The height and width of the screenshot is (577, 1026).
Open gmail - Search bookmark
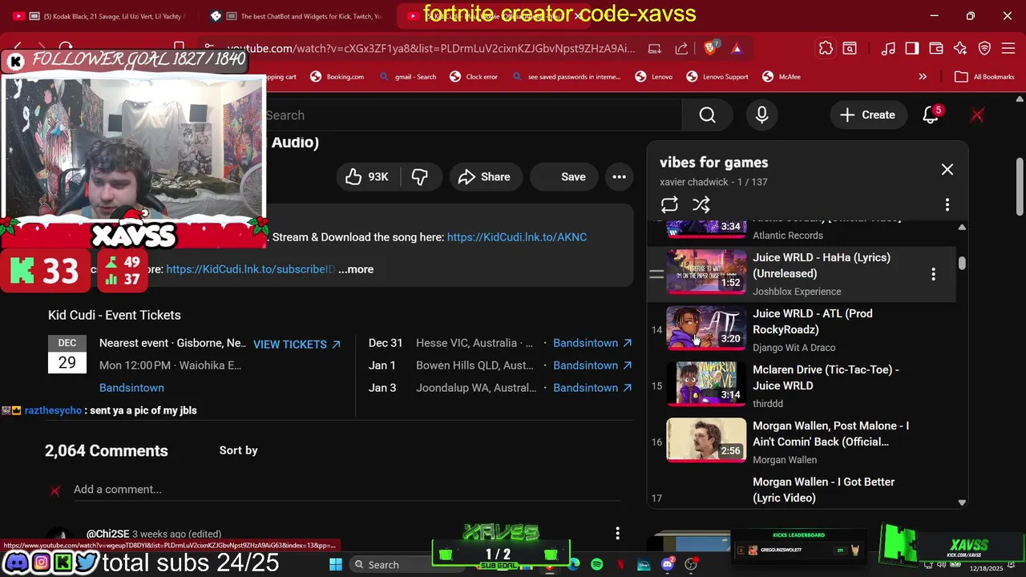point(407,77)
